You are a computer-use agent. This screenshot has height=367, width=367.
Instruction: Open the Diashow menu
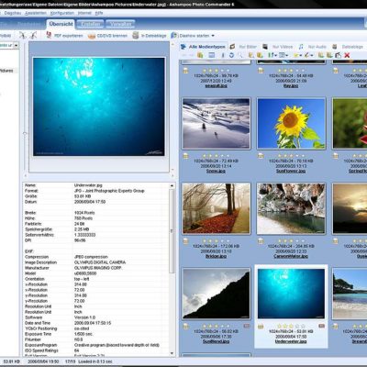point(13,13)
